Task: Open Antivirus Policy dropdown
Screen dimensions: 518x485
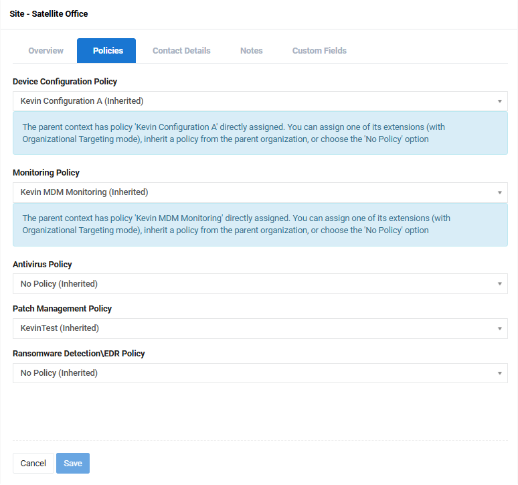Action: point(260,283)
